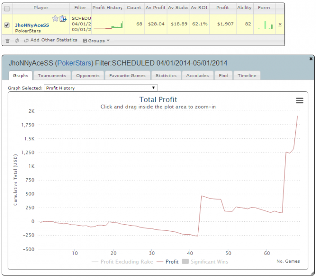316x279 pixels.
Task: Open the Graph Selected dropdown
Action: pyautogui.click(x=101, y=88)
